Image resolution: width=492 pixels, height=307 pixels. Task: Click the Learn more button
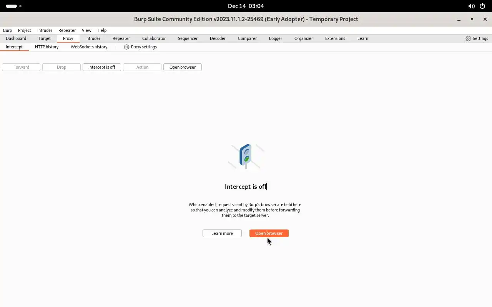coord(222,233)
